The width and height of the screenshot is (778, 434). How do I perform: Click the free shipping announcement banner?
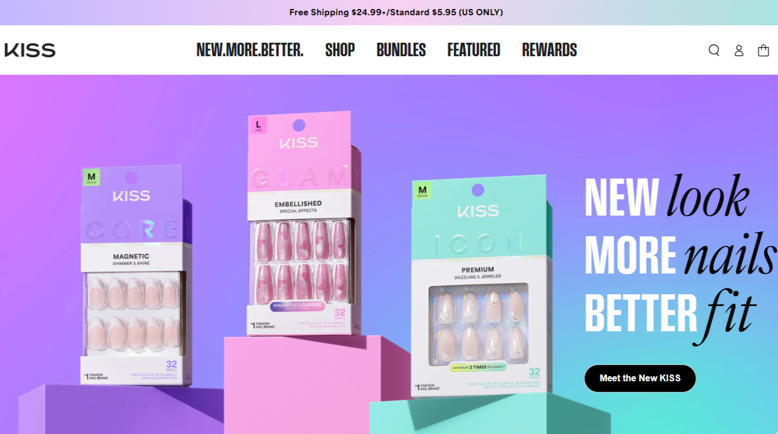coord(396,12)
